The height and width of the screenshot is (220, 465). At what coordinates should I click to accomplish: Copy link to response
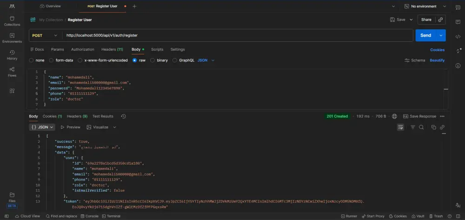[x=442, y=127]
